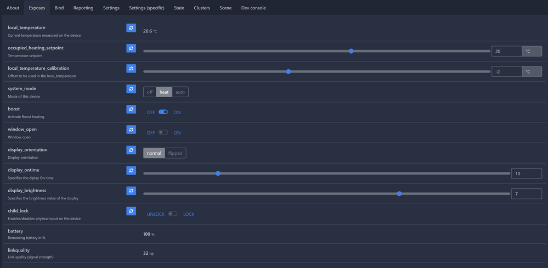The height and width of the screenshot is (268, 548).
Task: Refresh the local_temperature value
Action: pyautogui.click(x=131, y=28)
